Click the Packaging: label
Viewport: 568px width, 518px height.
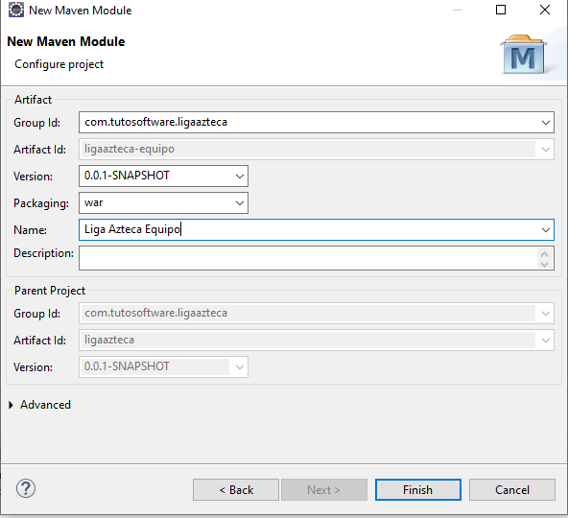[41, 203]
